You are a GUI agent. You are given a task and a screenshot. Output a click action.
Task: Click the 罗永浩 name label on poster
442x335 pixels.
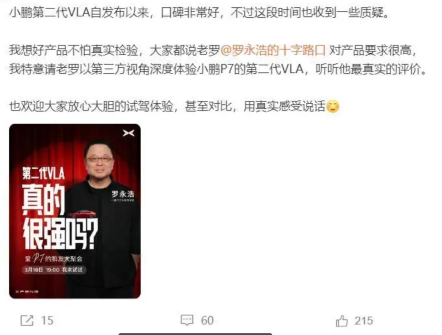coord(123,194)
